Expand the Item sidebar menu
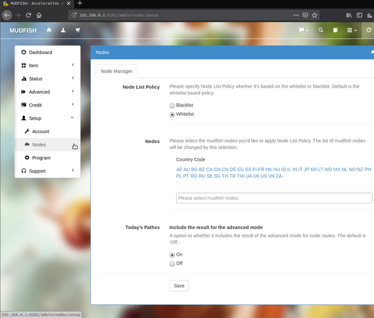This screenshot has width=374, height=318. click(x=47, y=65)
